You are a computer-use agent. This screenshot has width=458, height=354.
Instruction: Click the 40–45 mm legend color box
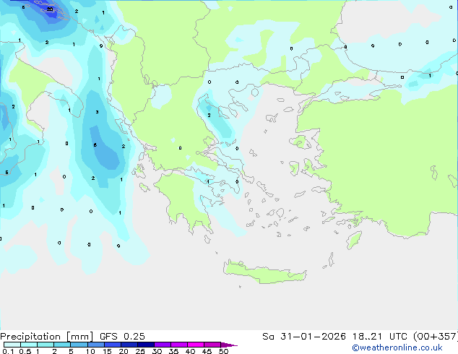(196, 345)
